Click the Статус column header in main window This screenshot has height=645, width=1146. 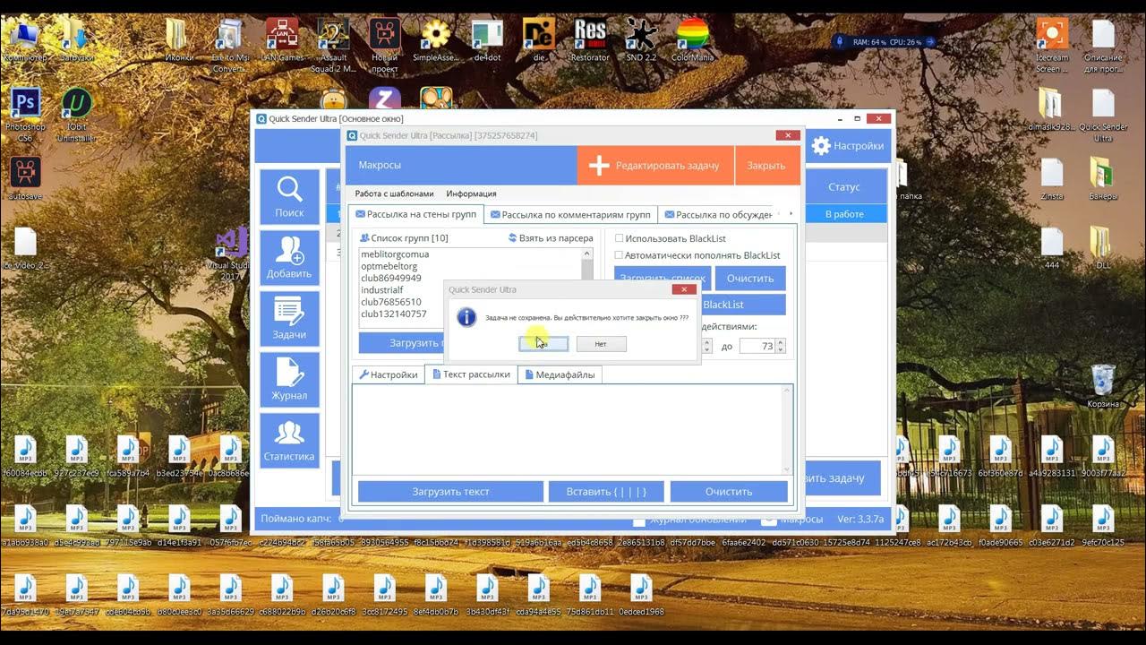pos(843,187)
